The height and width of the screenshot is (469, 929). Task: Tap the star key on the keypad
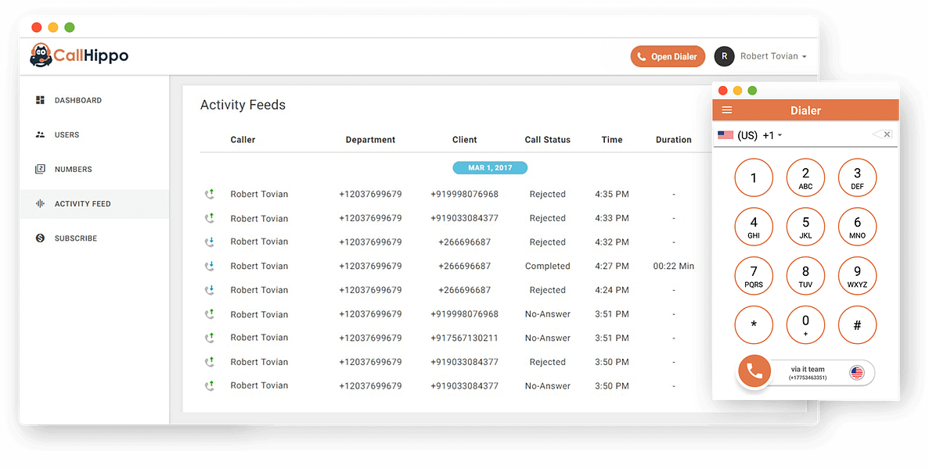coord(754,324)
